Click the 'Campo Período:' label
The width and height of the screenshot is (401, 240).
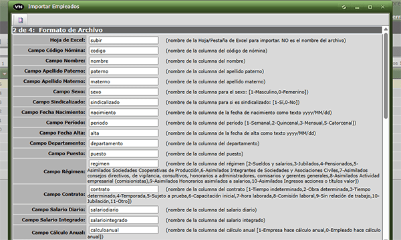coord(65,123)
